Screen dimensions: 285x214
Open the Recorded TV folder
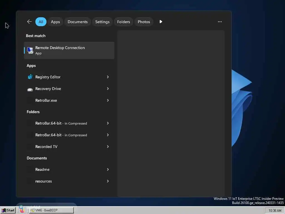69,147
